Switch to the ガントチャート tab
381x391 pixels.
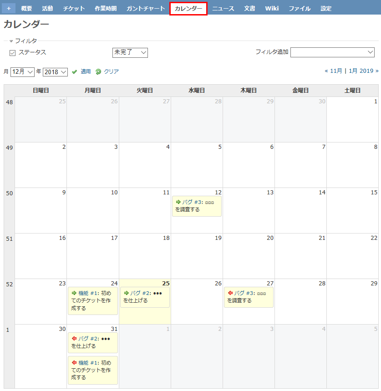[x=145, y=9]
